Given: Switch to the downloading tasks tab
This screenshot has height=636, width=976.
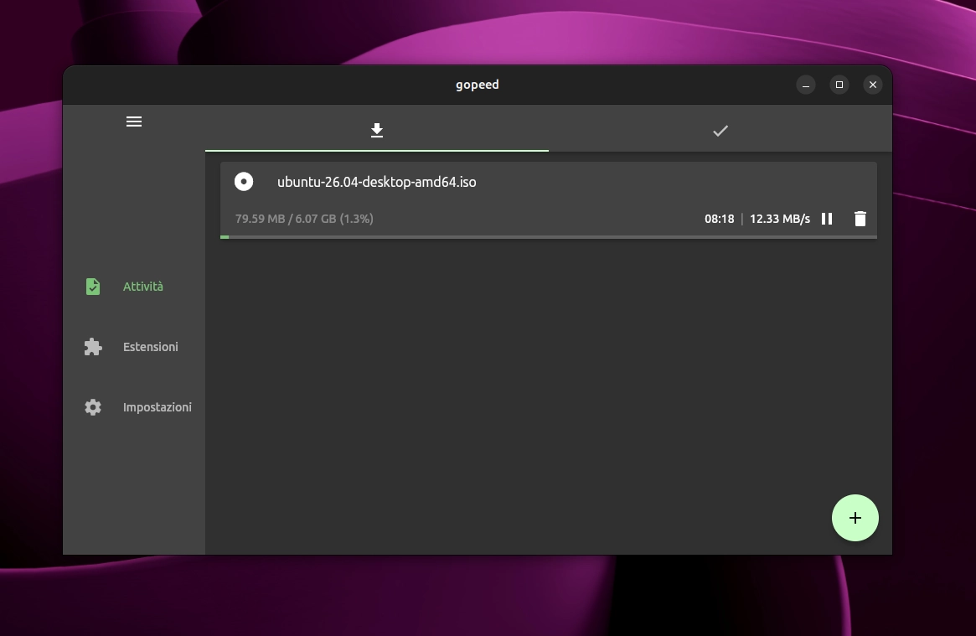Looking at the screenshot, I should tap(377, 130).
